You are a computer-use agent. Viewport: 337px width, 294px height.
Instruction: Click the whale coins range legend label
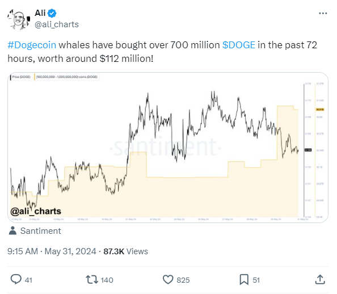tap(66, 77)
